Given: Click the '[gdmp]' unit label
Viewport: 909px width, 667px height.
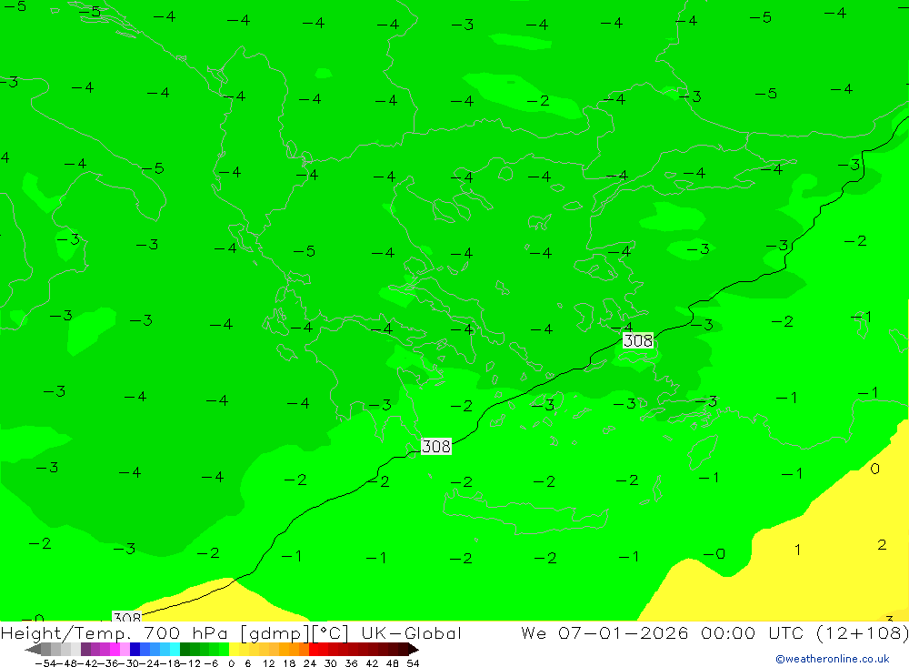Looking at the screenshot, I should point(275,633).
